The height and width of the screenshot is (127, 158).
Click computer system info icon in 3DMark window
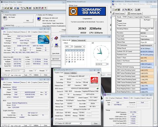pyautogui.click(x=56, y=45)
